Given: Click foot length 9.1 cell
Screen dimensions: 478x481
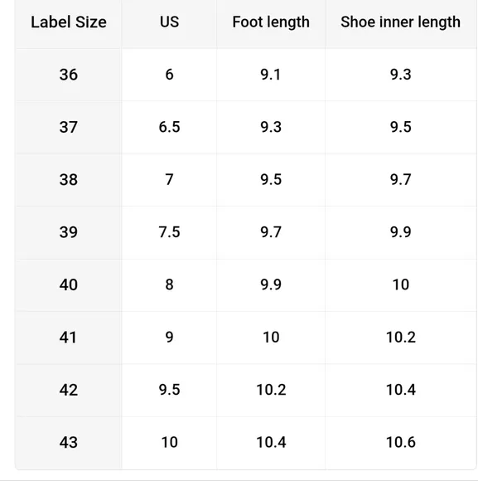Looking at the screenshot, I should [271, 75].
